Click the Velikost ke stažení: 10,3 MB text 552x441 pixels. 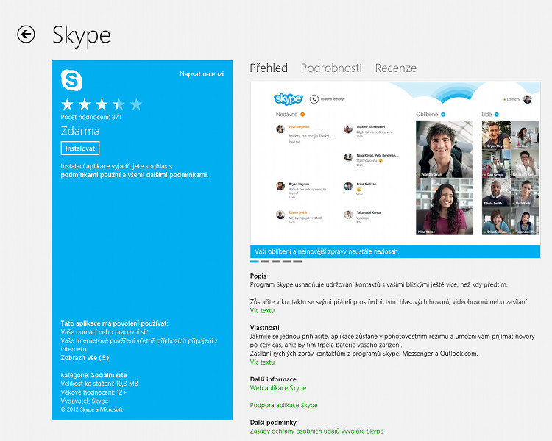coord(99,384)
